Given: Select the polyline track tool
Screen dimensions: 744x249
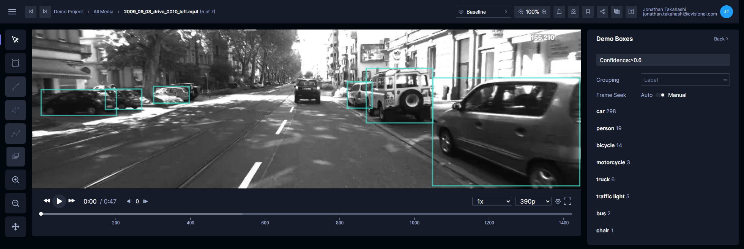Looking at the screenshot, I should point(16,134).
